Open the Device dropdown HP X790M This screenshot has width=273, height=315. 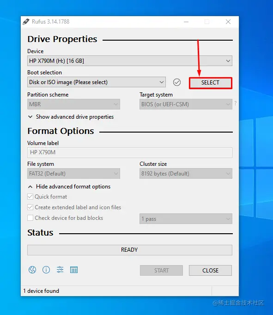pos(130,61)
